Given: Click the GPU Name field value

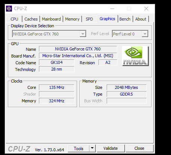Looking at the screenshot, I should tap(78, 49).
